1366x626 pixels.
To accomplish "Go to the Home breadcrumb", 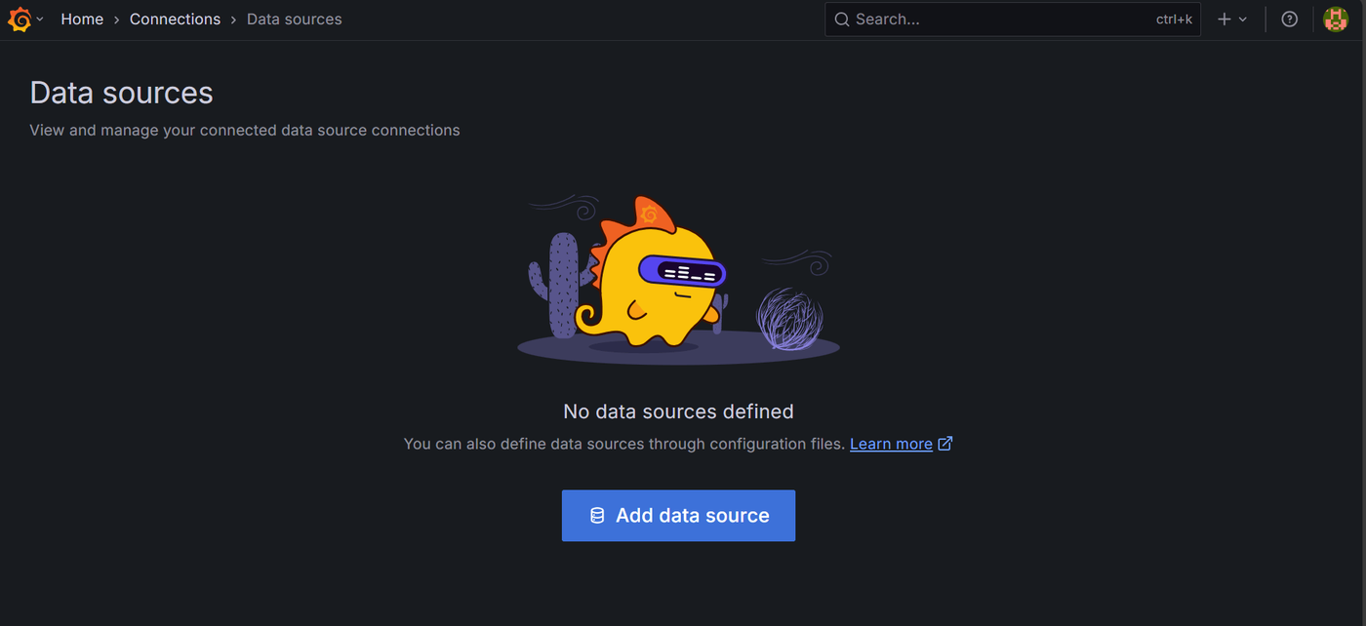I will point(82,20).
